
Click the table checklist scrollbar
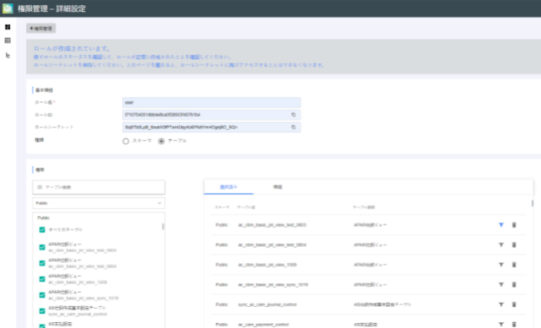(163, 227)
